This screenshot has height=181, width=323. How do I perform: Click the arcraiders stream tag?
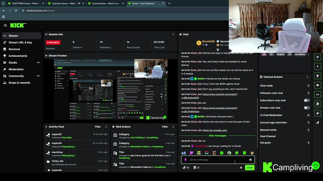coord(300,54)
